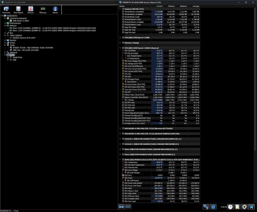Select the Thermal Throttling (HTC) row
This screenshot has width=257, height=212.
click(x=161, y=115)
